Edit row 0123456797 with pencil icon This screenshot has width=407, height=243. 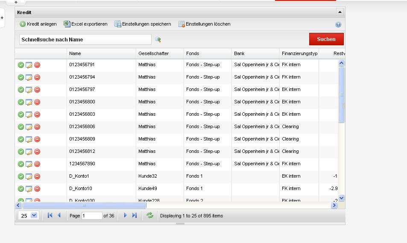tap(29, 90)
